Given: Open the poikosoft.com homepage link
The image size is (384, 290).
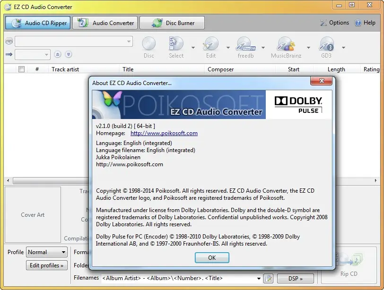Looking at the screenshot, I should pos(164,133).
